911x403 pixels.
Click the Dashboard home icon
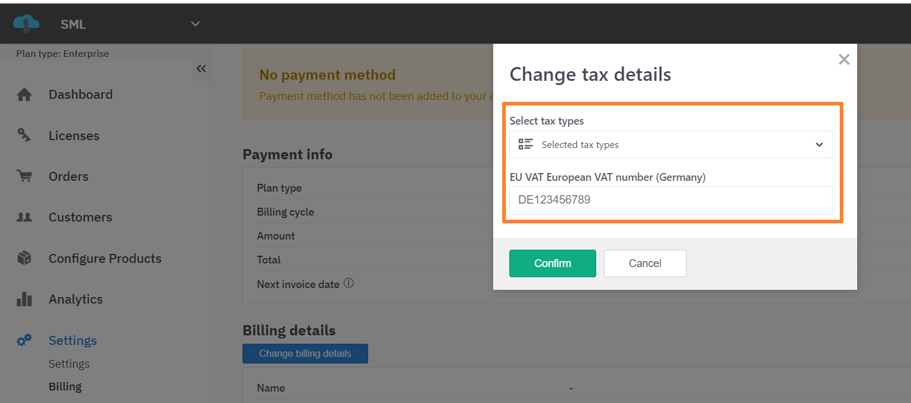pos(24,95)
